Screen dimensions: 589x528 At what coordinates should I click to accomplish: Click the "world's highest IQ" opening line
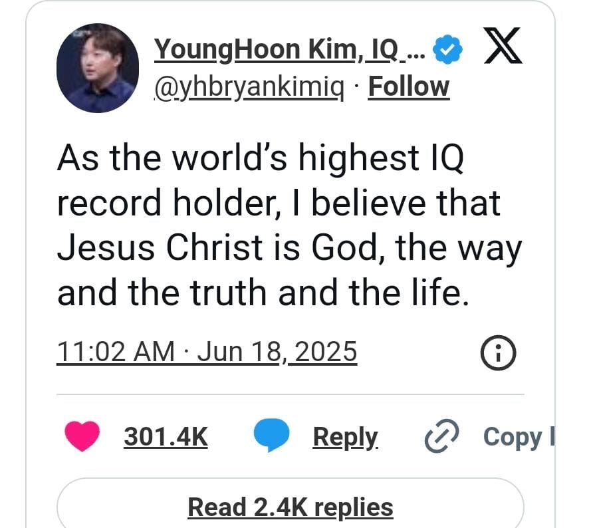pyautogui.click(x=259, y=159)
